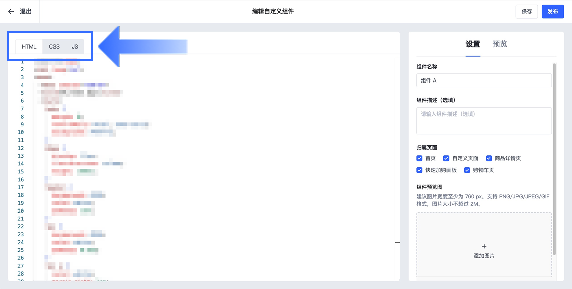The width and height of the screenshot is (572, 289).
Task: Open the CSS code tab
Action: click(x=54, y=46)
